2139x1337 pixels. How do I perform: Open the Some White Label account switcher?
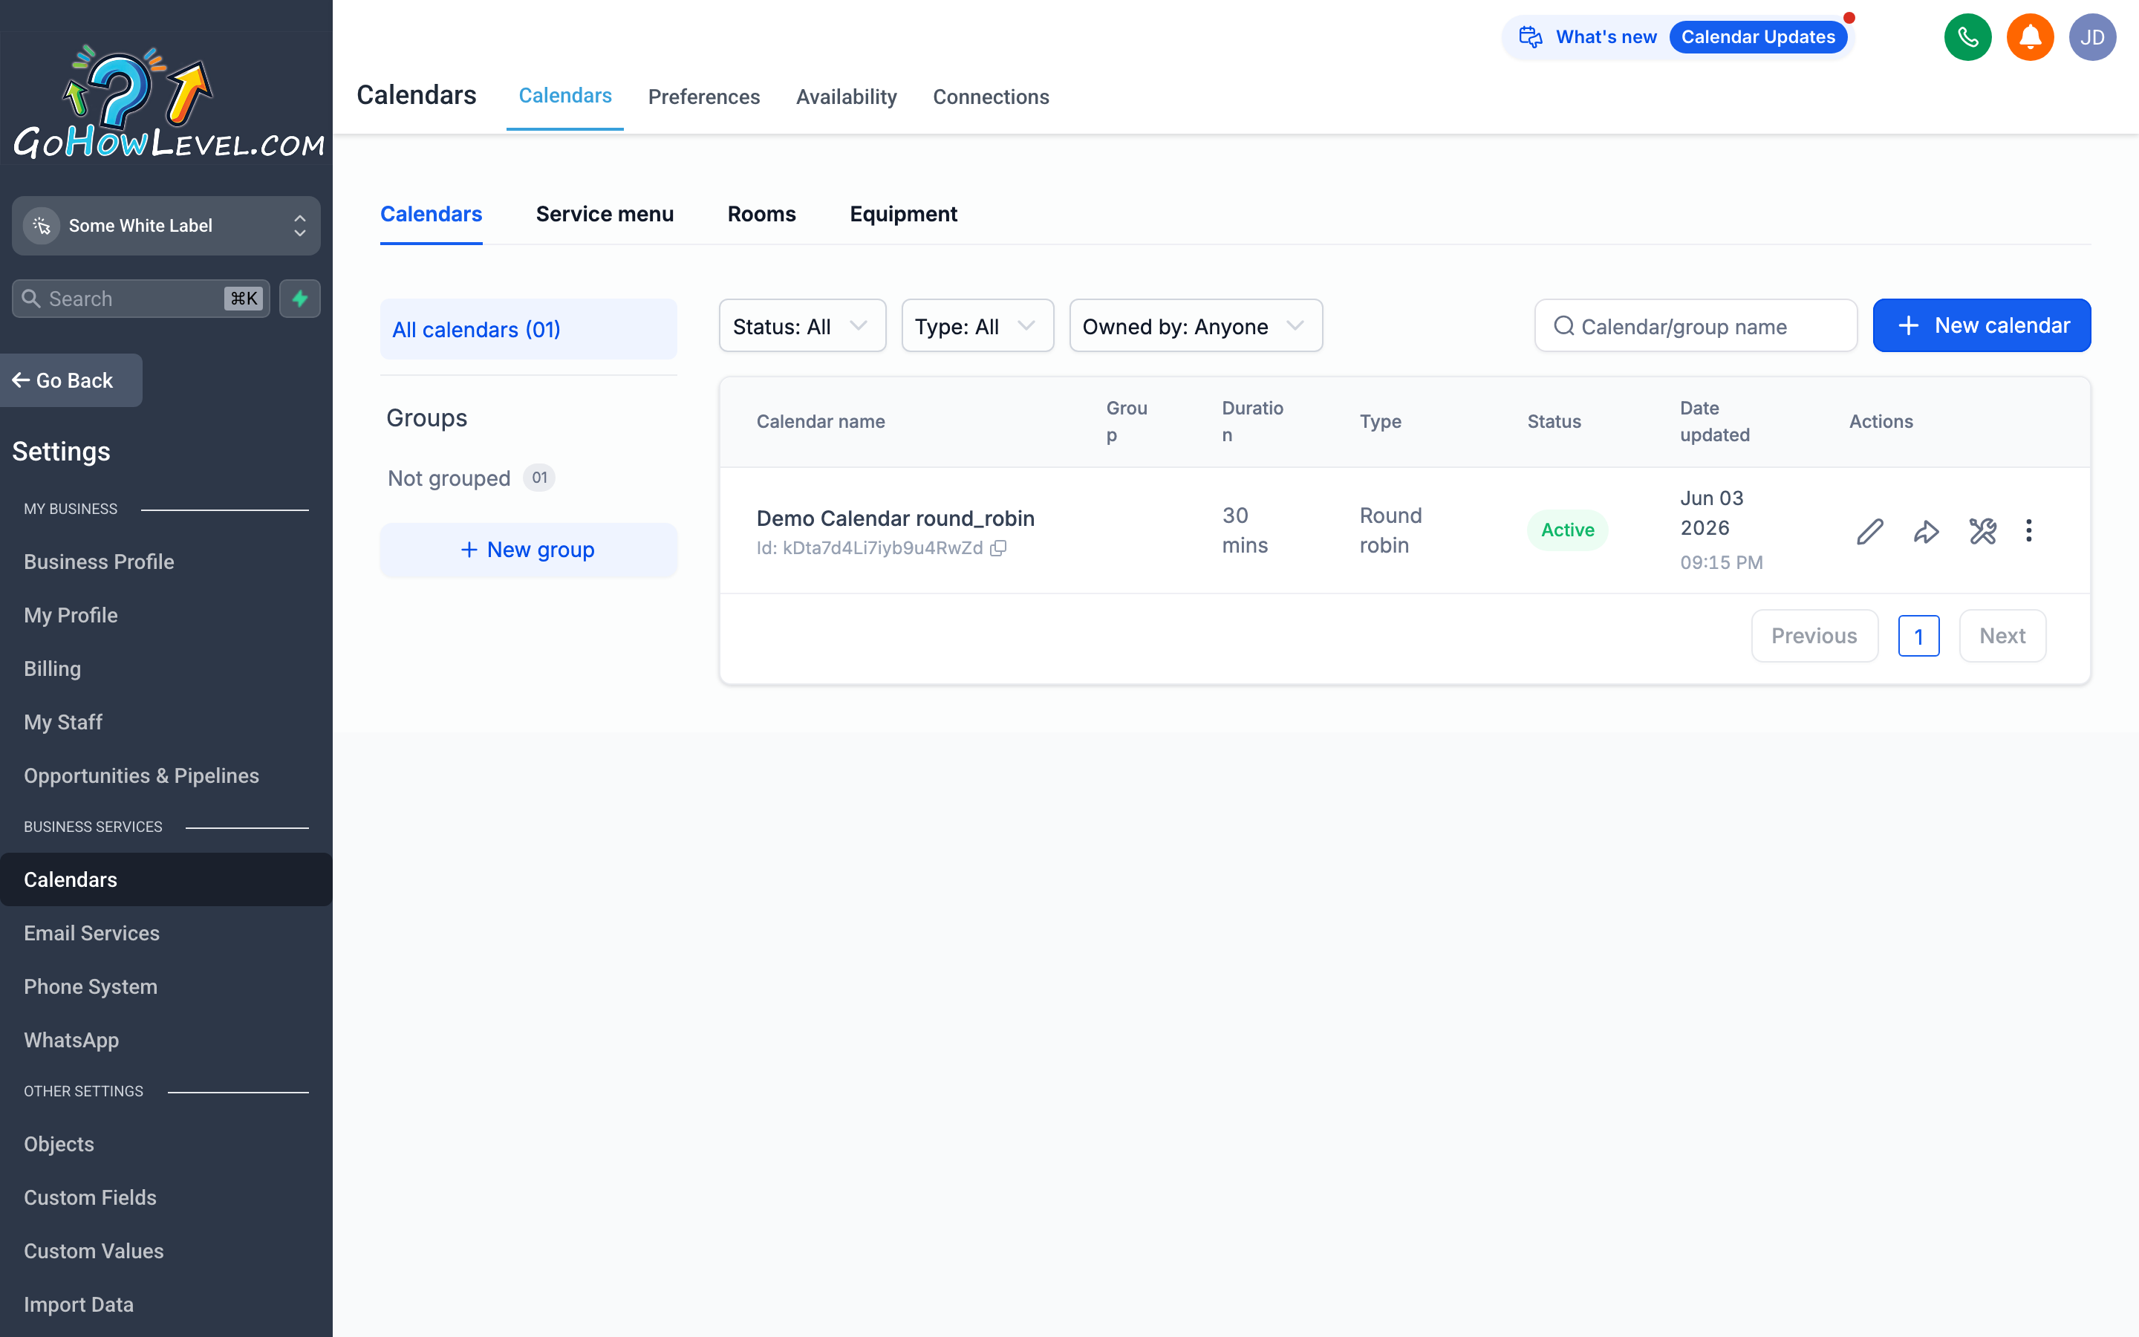[166, 226]
